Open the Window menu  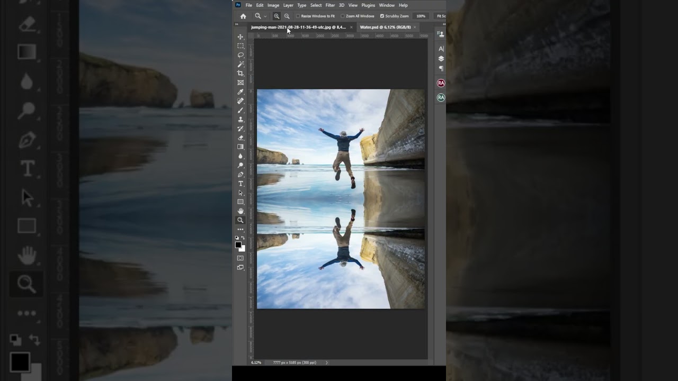(x=387, y=5)
